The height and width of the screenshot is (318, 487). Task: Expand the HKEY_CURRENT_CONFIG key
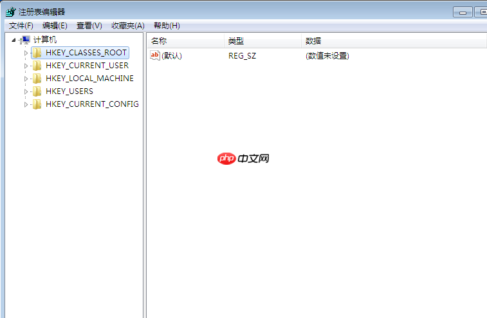pyautogui.click(x=26, y=104)
